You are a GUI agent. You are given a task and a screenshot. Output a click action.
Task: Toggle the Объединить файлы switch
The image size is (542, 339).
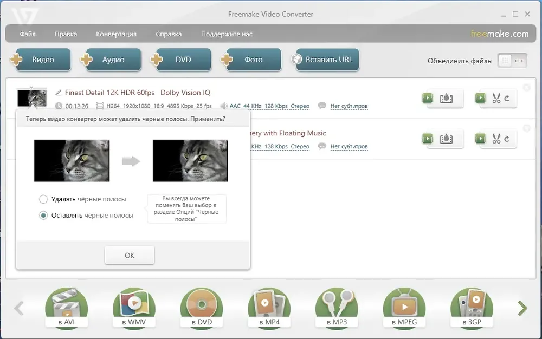512,61
